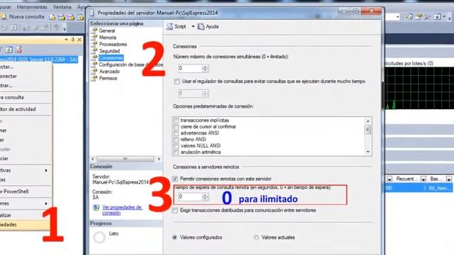Click the icon beside Ver propiedades de conexión
454x255 pixels.
pos(96,208)
